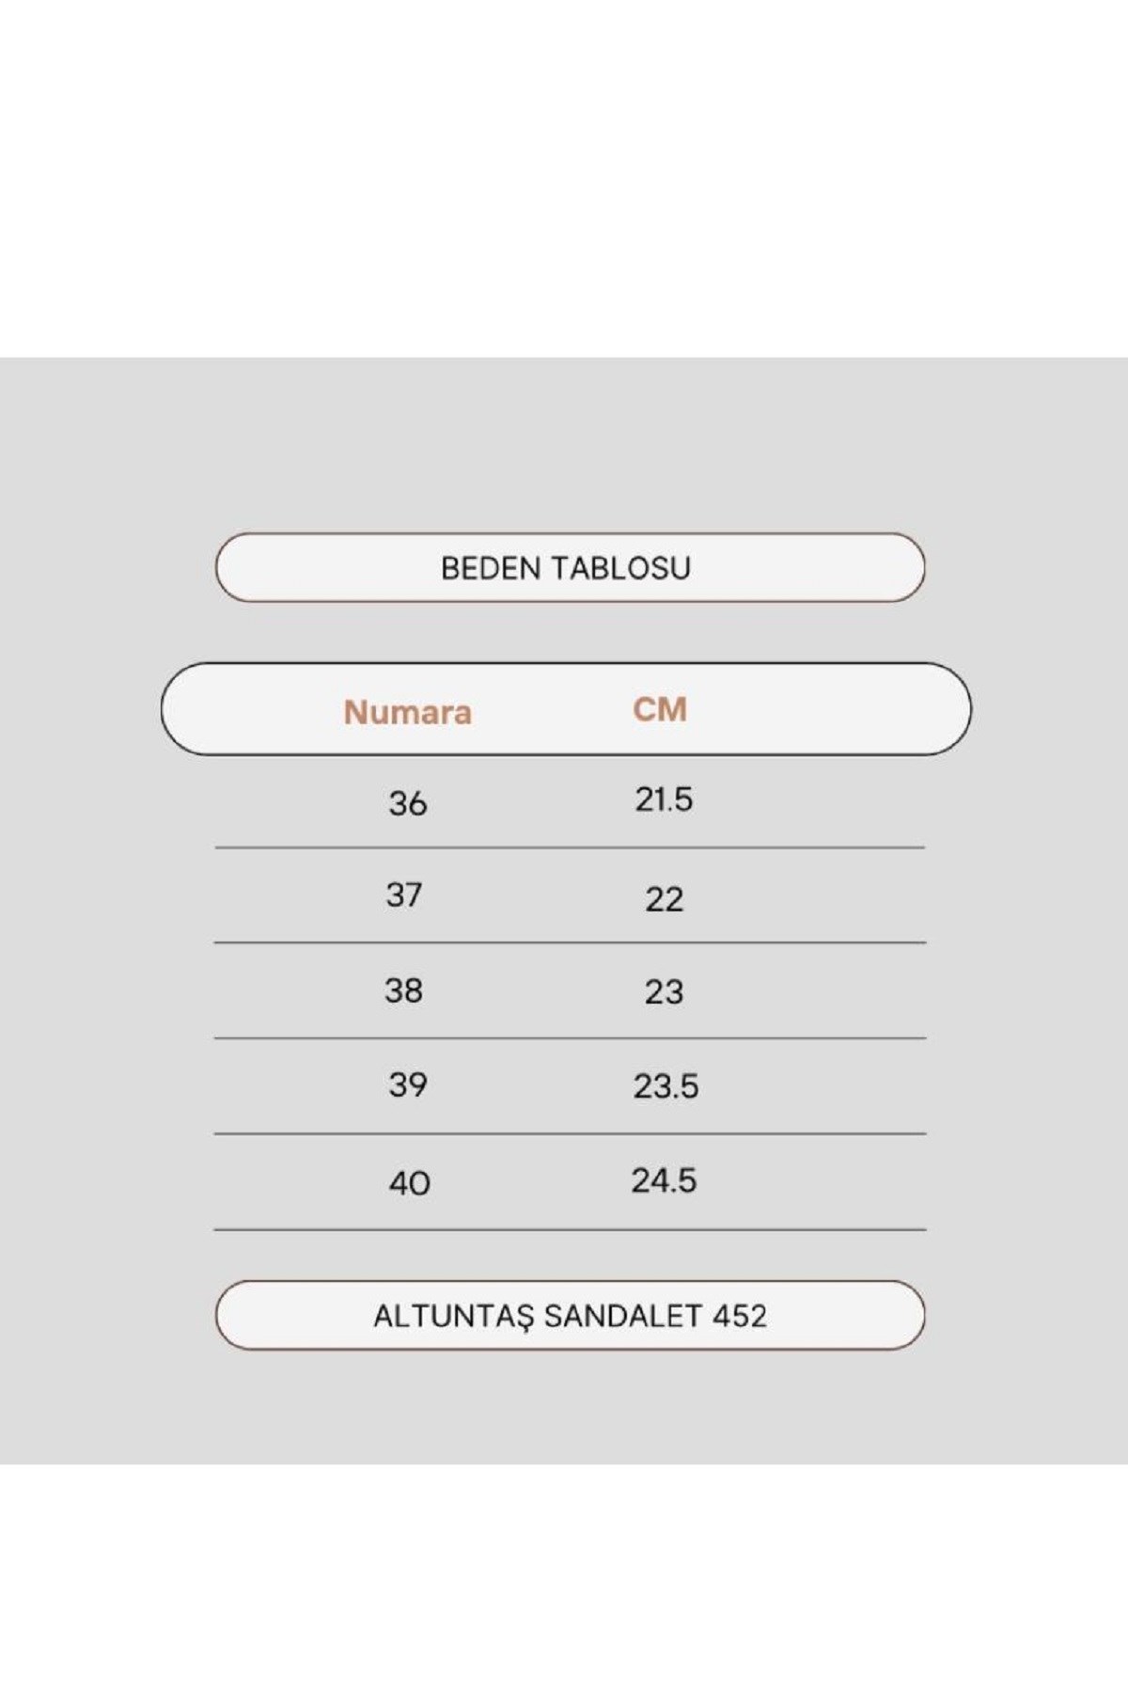
Task: Click the 24.5 cm value
Action: [x=664, y=1180]
